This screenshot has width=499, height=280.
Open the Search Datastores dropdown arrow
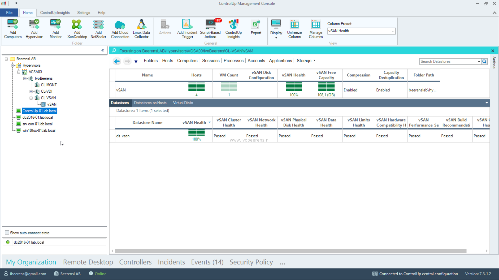tap(479, 61)
